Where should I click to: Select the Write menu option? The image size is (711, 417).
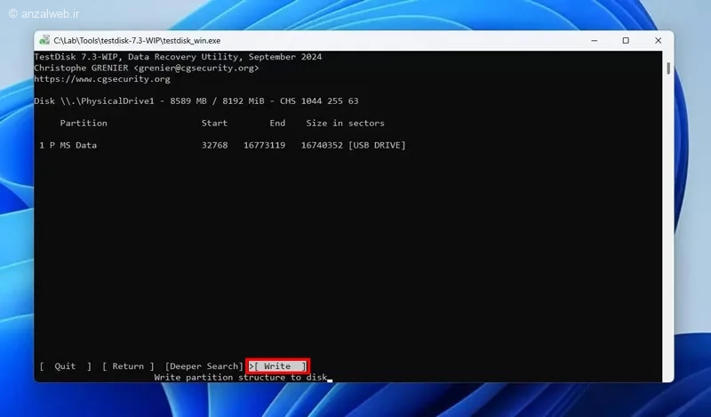(278, 366)
